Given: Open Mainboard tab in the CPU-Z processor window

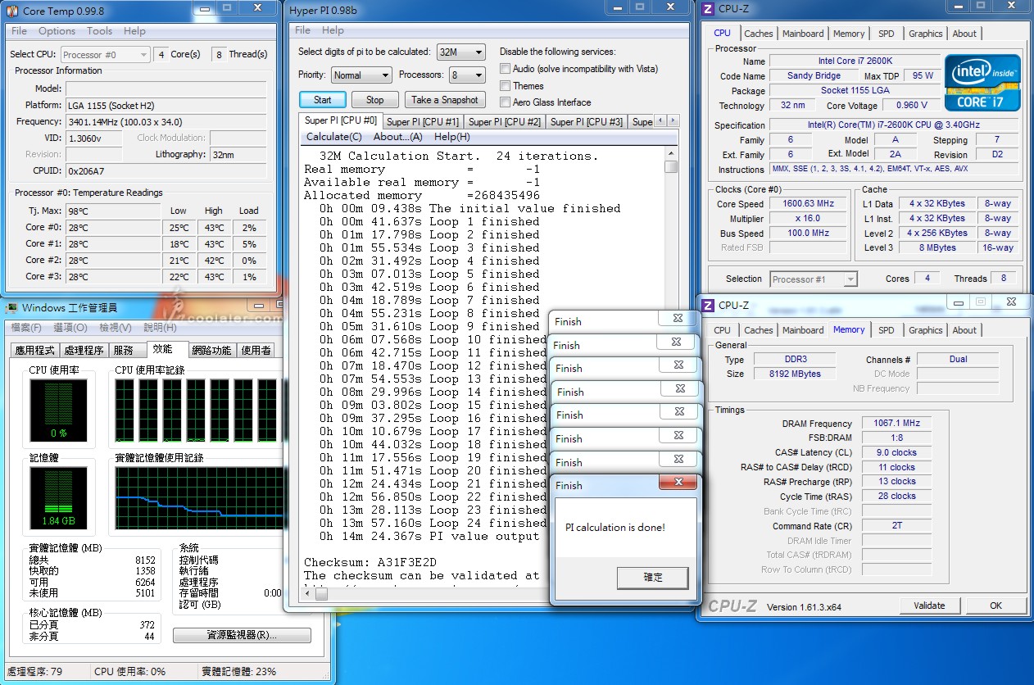Looking at the screenshot, I should [803, 34].
